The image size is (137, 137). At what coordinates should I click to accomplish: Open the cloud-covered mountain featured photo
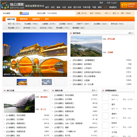(x=86, y=46)
